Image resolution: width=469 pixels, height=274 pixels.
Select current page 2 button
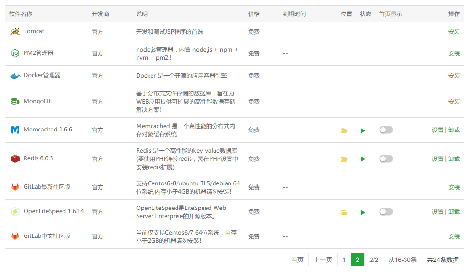pyautogui.click(x=357, y=260)
